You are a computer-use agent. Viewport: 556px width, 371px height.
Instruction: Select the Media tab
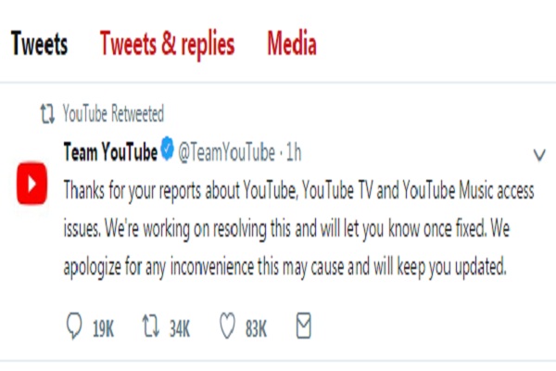(292, 44)
